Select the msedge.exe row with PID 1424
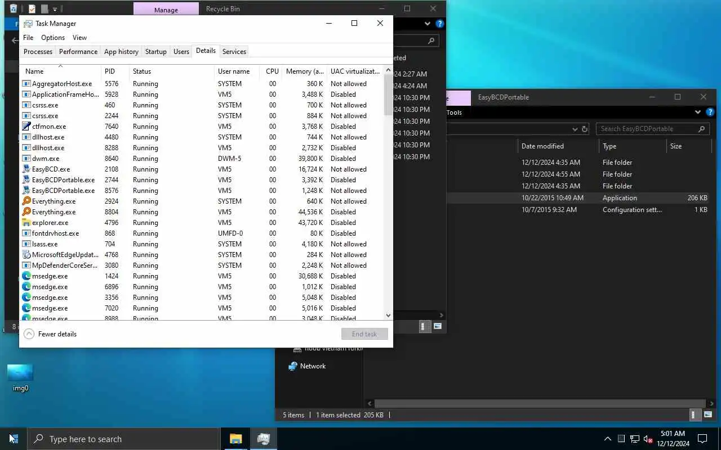The image size is (721, 450). coord(202,276)
